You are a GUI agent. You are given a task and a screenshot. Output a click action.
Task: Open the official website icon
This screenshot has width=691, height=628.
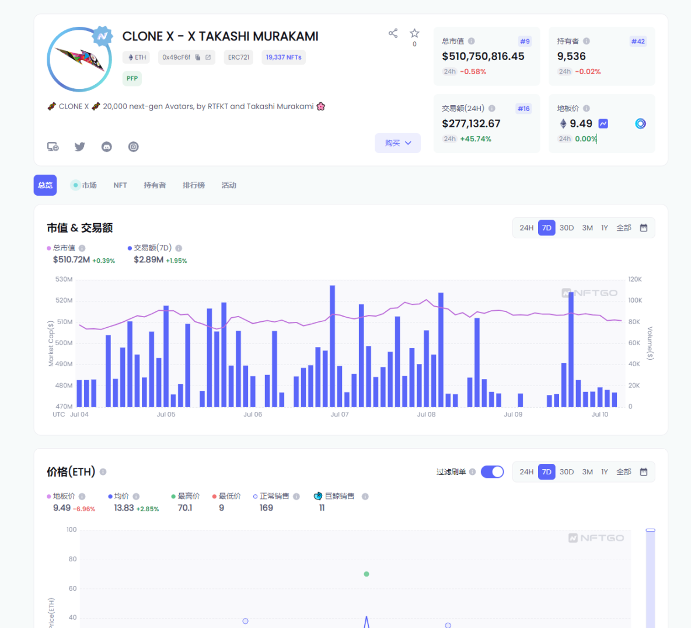53,147
